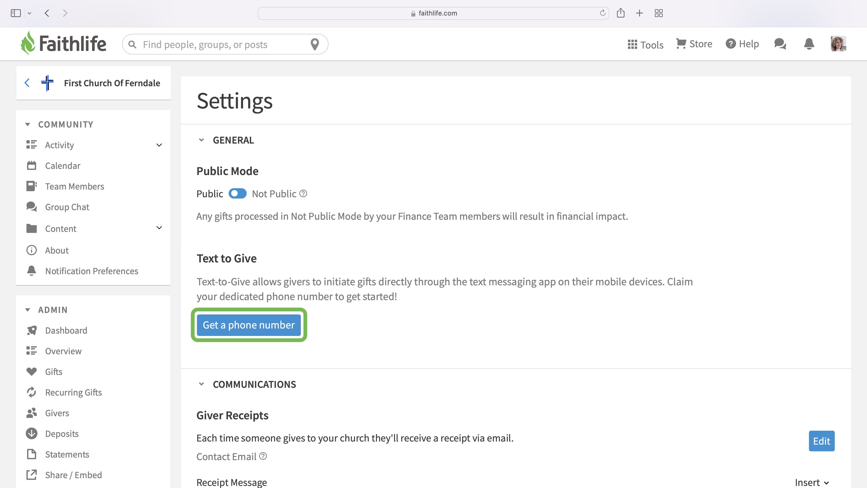Click the Edit button for Giver Receipts
This screenshot has height=488, width=867.
tap(822, 441)
